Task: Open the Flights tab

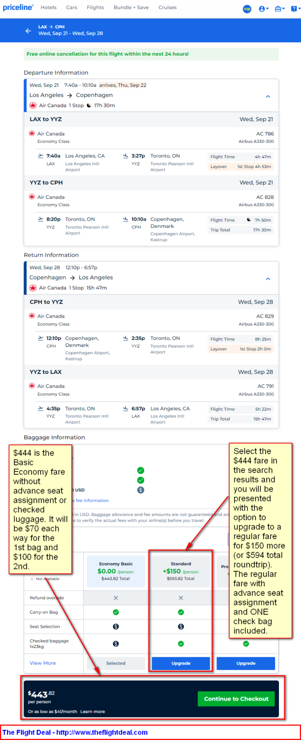Action: (x=95, y=8)
